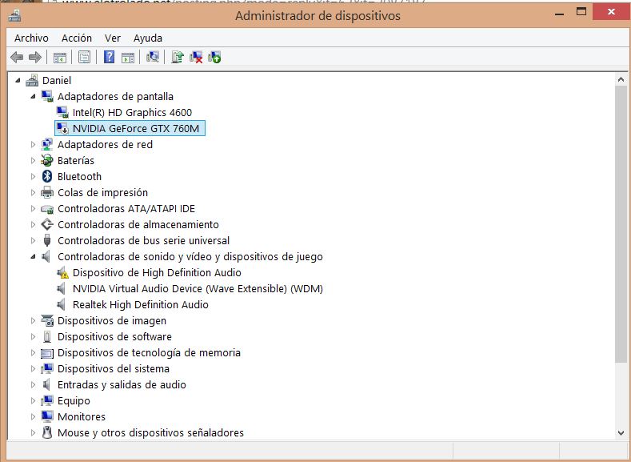Go forward with the right arrow toolbar button
Viewport: 631px width, 462px height.
pos(35,57)
